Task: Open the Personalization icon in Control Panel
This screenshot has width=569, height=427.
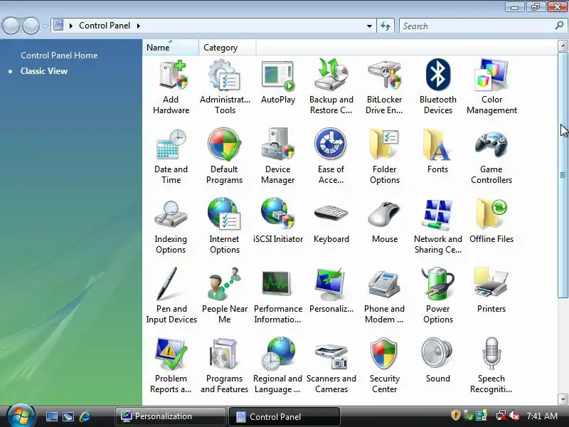Action: click(331, 291)
